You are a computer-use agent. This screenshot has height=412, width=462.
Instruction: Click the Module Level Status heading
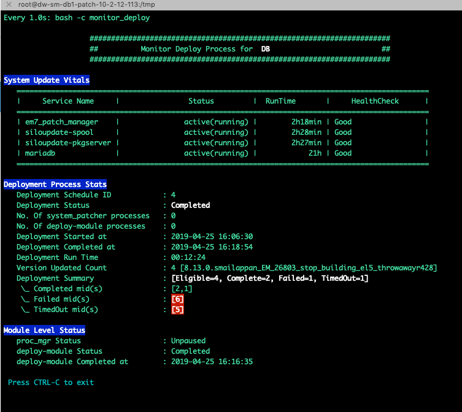pyautogui.click(x=44, y=330)
